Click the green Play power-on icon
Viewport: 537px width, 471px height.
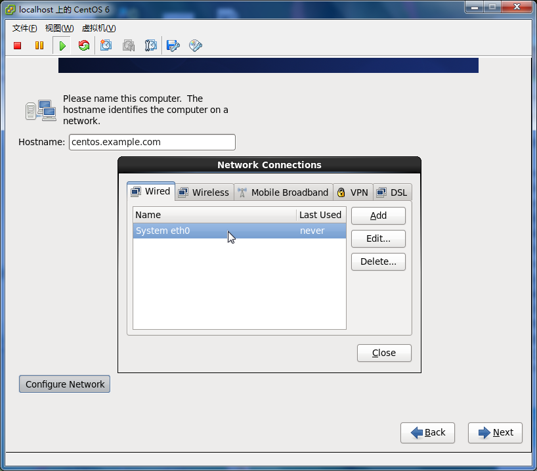(x=62, y=45)
